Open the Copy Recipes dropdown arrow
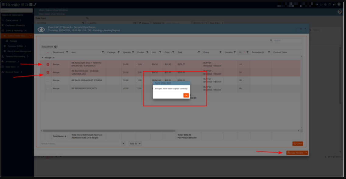 306,153
